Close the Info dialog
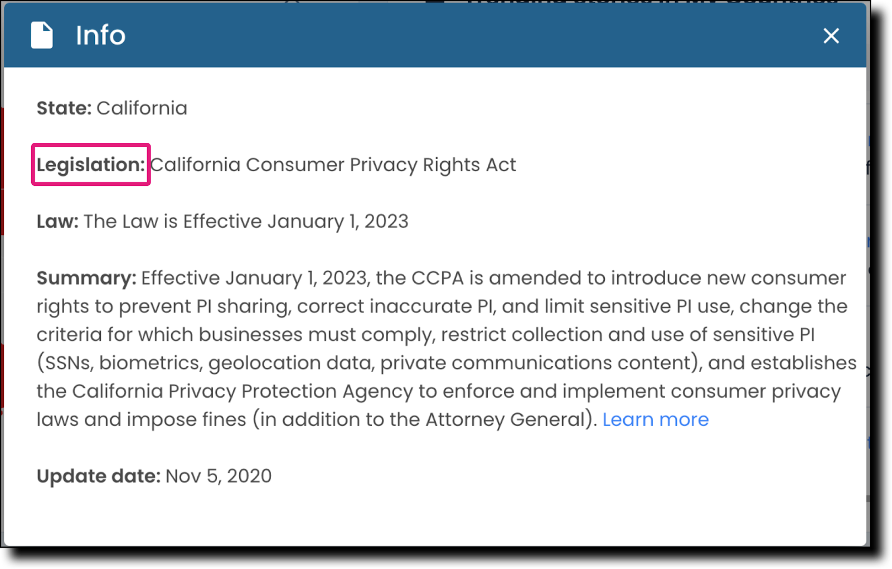This screenshot has width=892, height=569. 831,35
